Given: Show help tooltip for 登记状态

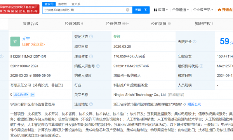Looking at the screenshot, I should click(91, 37).
